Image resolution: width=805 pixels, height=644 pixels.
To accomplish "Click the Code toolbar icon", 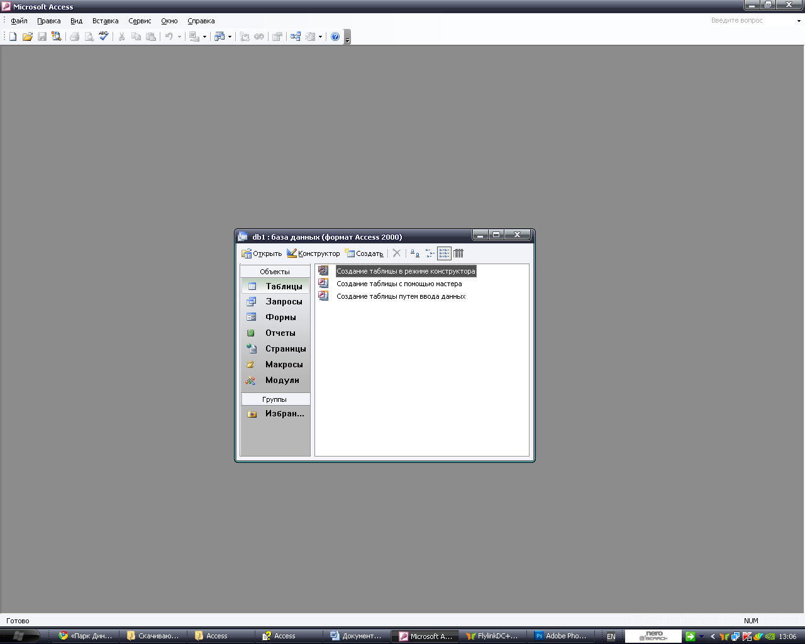I will 245,36.
